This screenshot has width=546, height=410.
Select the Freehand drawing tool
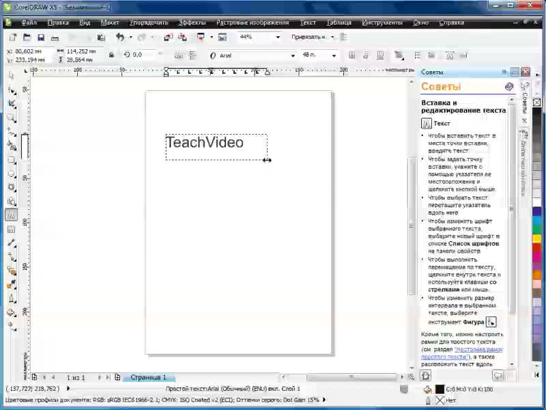coord(12,132)
